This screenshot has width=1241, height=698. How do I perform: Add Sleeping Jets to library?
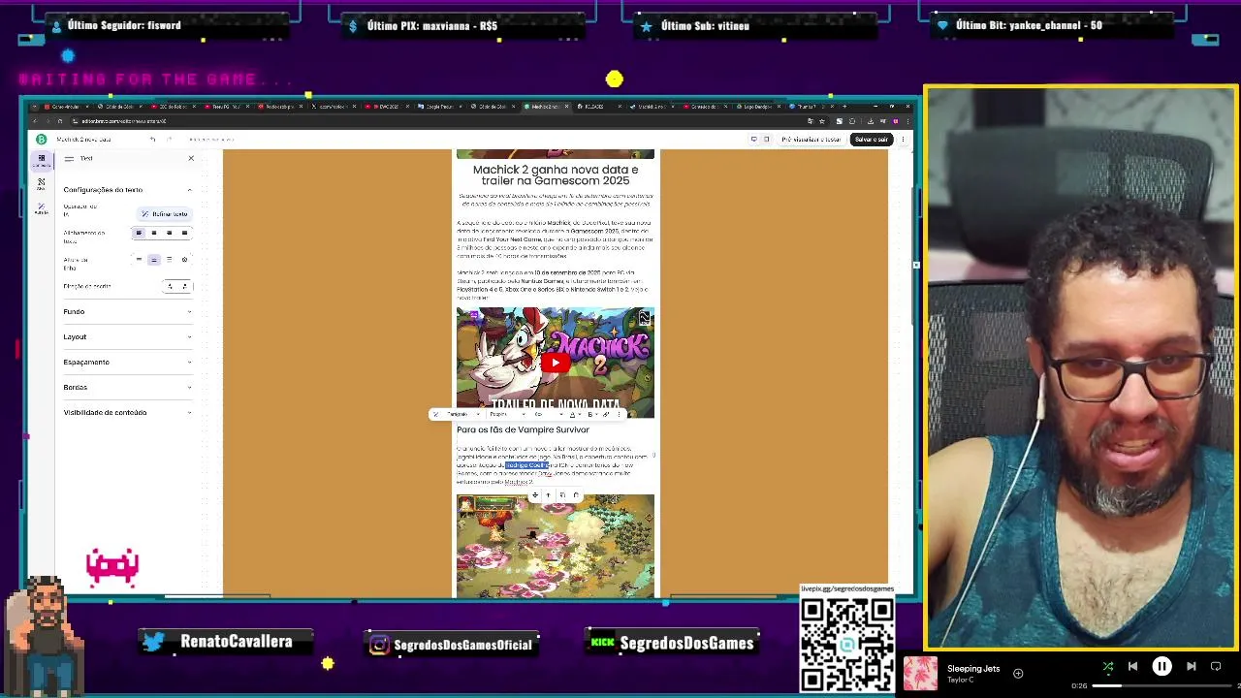click(x=1018, y=673)
